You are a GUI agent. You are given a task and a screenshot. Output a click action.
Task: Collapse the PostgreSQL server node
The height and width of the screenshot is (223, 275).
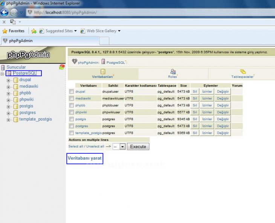coord(2,74)
